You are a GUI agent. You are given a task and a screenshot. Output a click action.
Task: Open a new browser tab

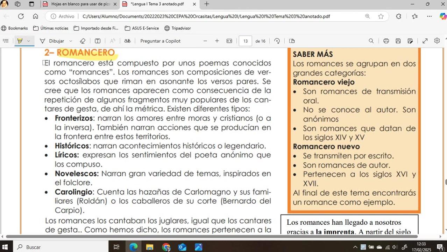[x=207, y=4]
